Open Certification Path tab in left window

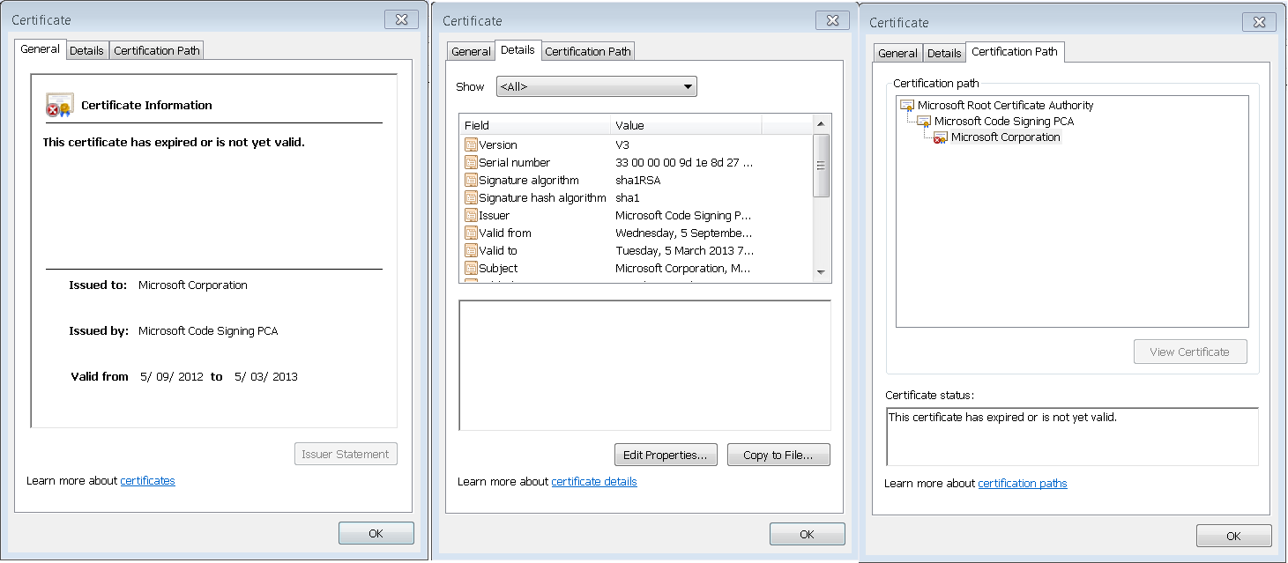click(157, 50)
